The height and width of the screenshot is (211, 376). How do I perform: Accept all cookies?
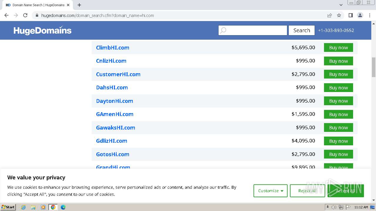point(345,191)
